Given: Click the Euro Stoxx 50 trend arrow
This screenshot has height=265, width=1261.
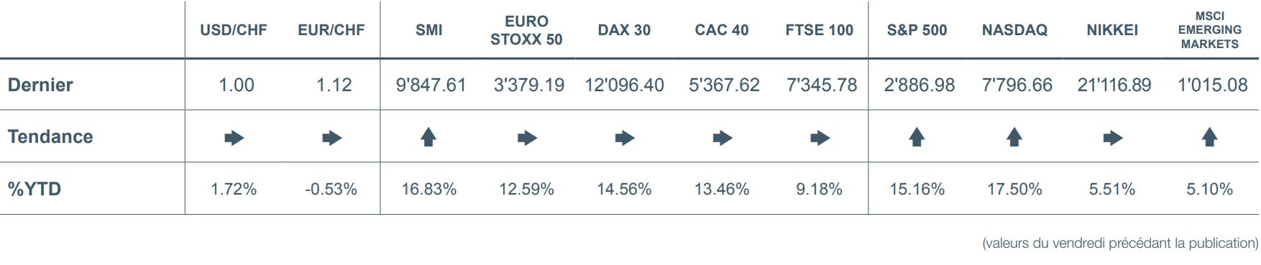Looking at the screenshot, I should click(x=527, y=138).
